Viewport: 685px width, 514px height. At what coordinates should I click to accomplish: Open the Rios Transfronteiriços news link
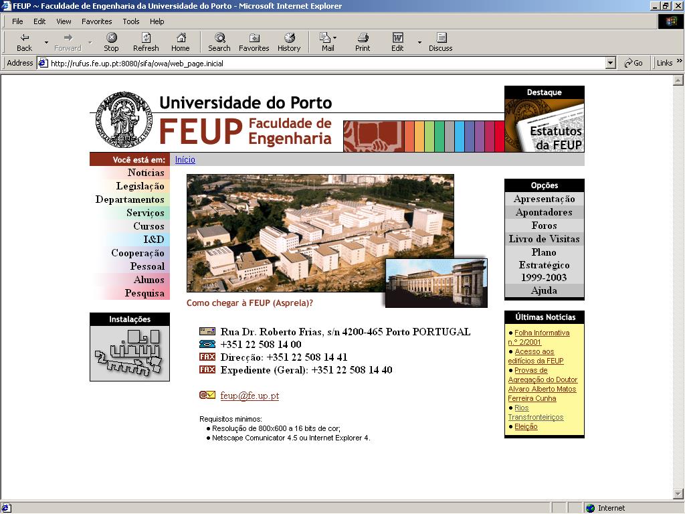point(536,412)
